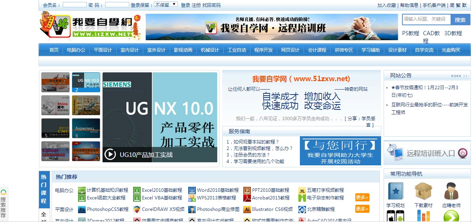Viewport: 472px width, 222px height.
Task: Click the 远程培训班 top banner
Action: [272, 27]
